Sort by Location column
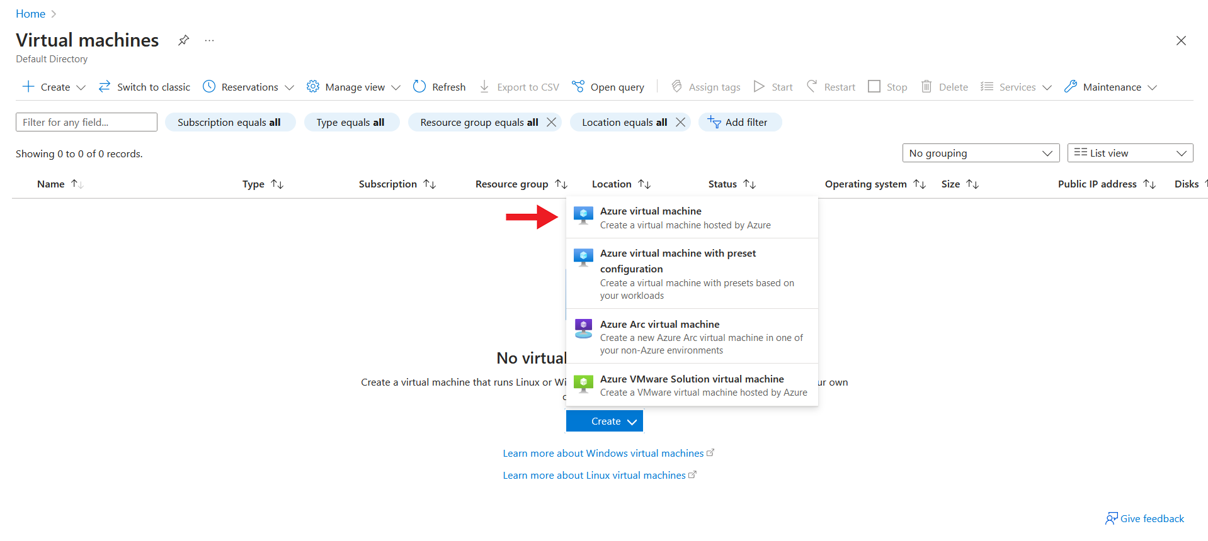1208x541 pixels. 621,184
